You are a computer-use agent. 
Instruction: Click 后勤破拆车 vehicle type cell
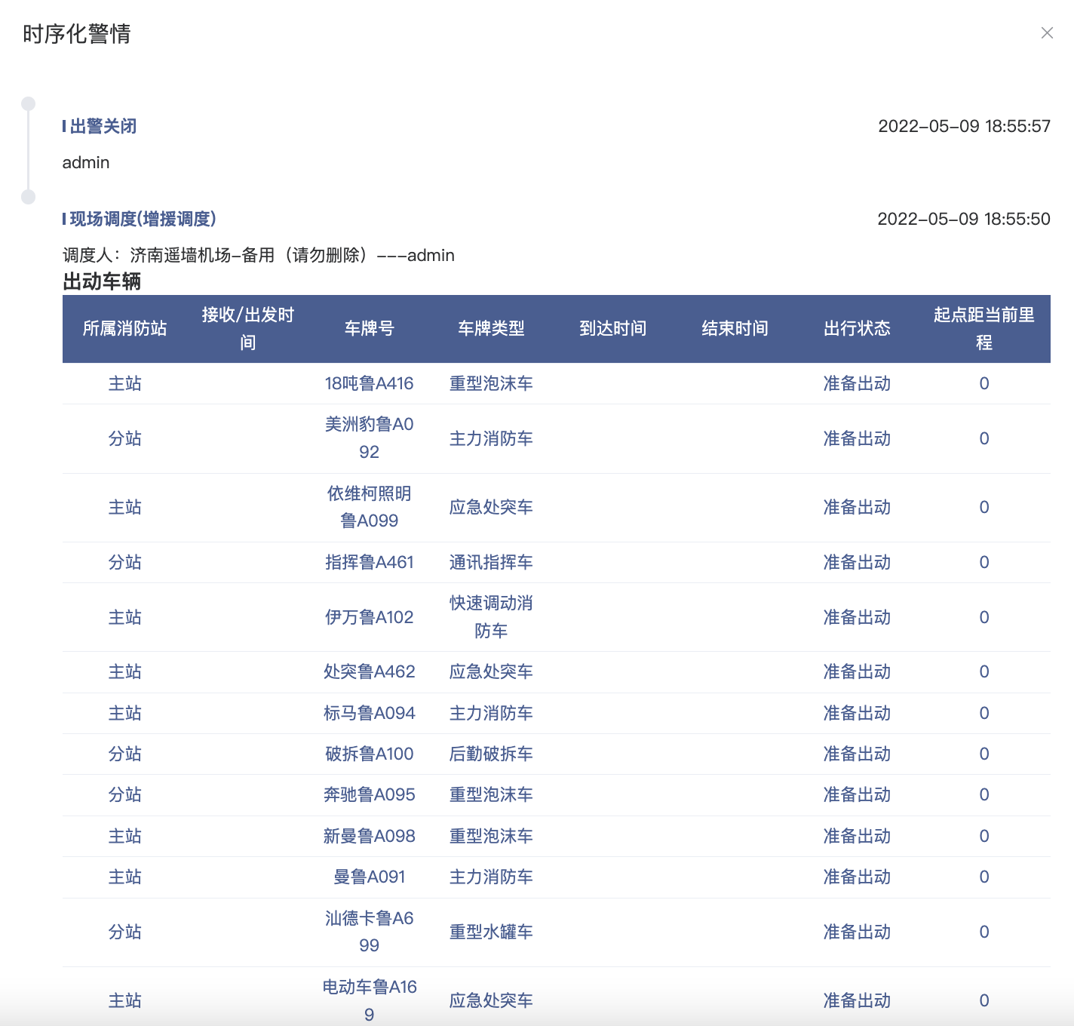[x=491, y=754]
